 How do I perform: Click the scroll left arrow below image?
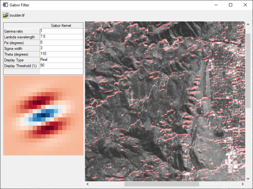[x=88, y=184]
